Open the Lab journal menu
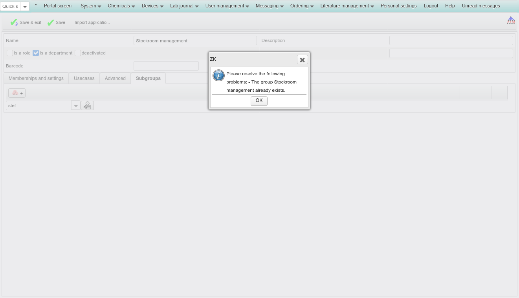 (184, 6)
